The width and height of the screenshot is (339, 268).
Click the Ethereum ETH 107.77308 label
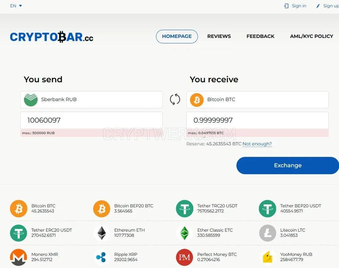click(x=129, y=232)
